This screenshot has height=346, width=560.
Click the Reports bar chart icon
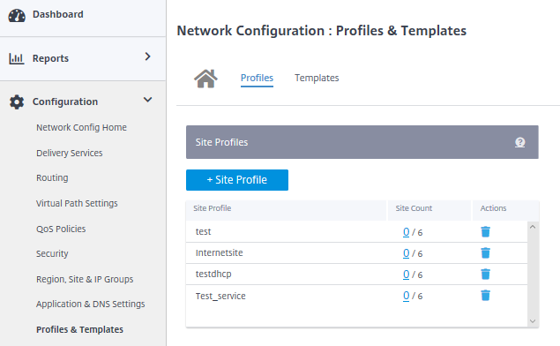(17, 58)
